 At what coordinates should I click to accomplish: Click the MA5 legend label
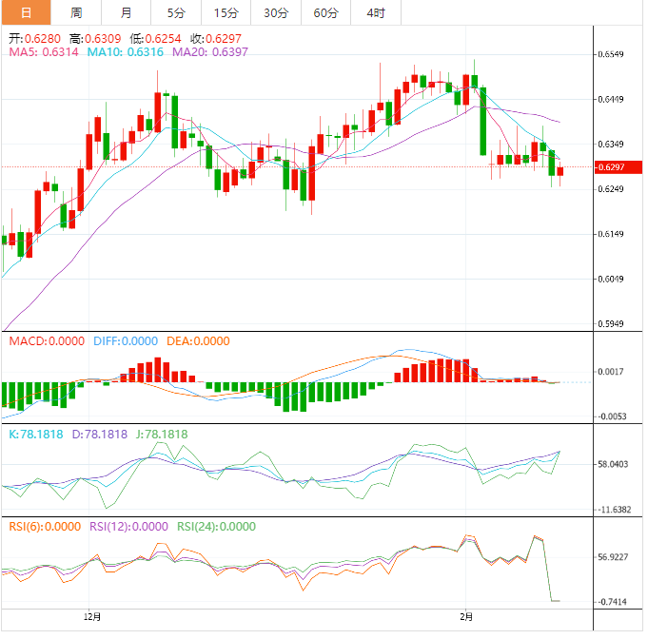(44, 52)
